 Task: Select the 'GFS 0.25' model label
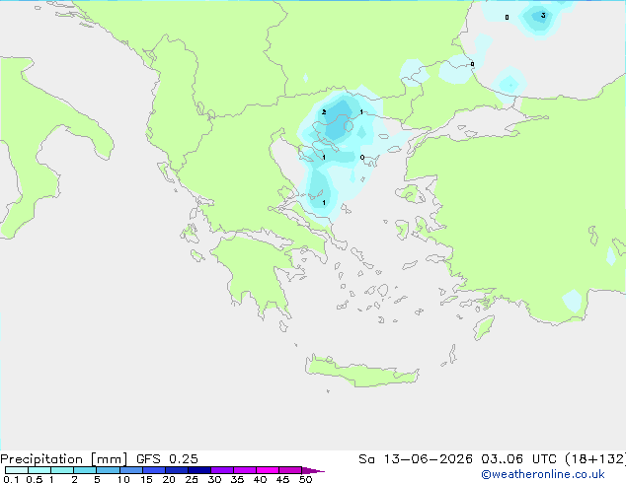[x=167, y=459]
